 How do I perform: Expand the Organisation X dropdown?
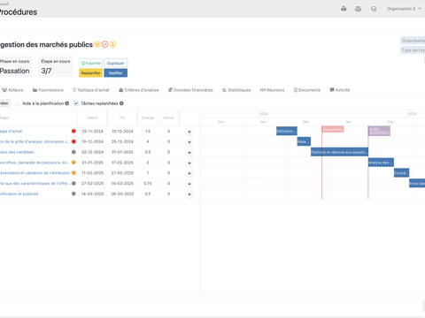point(404,9)
